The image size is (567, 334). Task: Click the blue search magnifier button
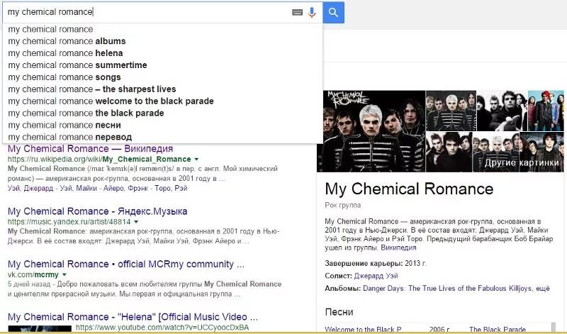pyautogui.click(x=333, y=12)
